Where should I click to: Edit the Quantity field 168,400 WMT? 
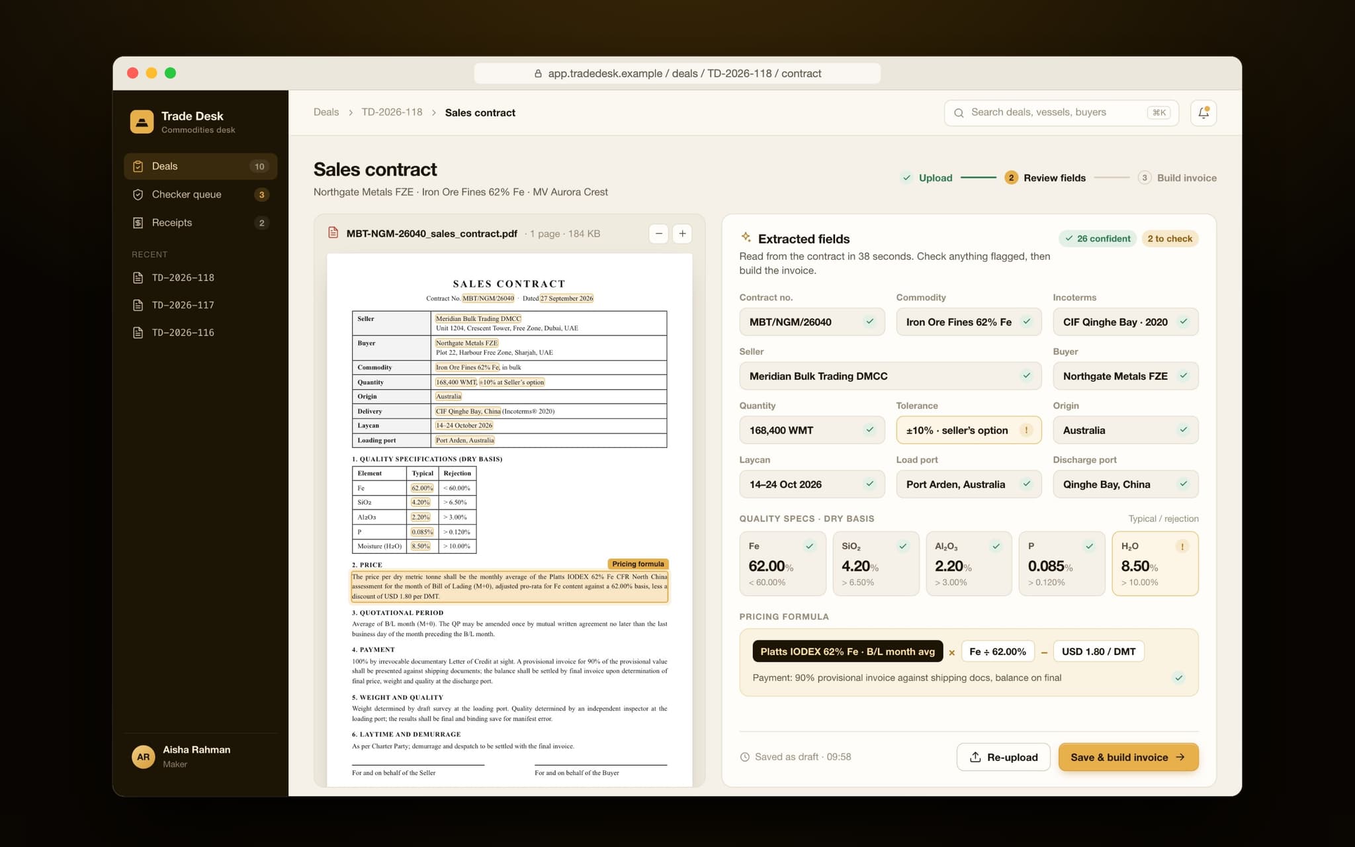812,430
